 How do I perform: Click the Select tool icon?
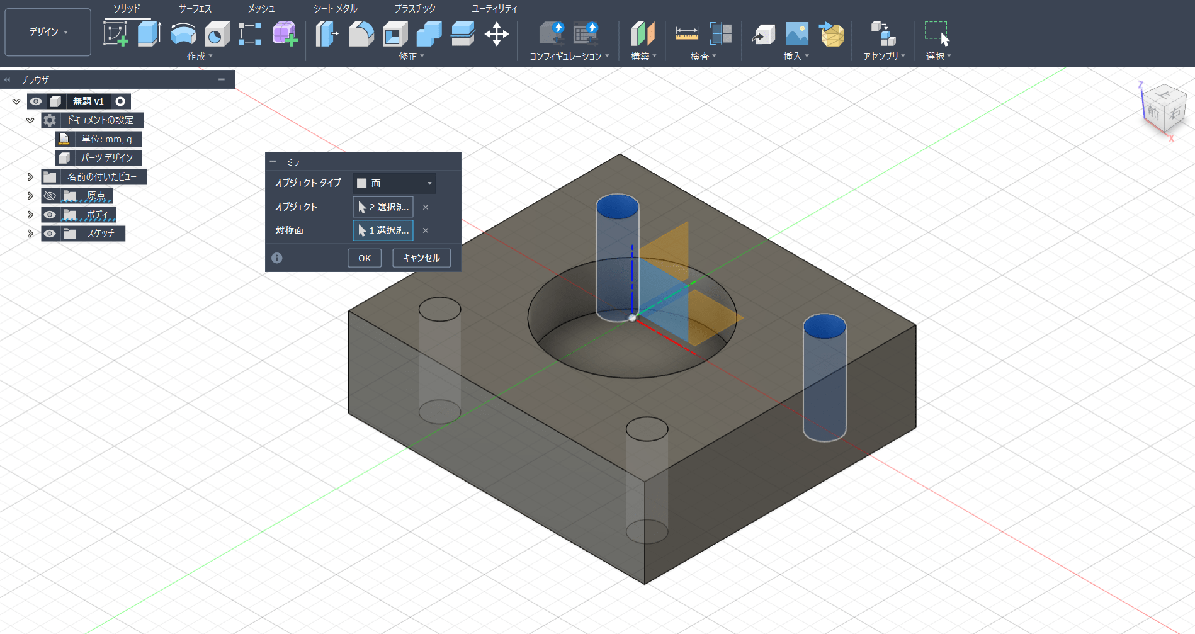(x=937, y=34)
